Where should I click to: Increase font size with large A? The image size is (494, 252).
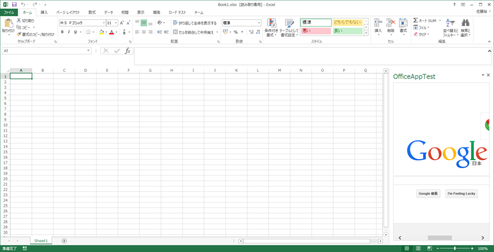tap(122, 23)
